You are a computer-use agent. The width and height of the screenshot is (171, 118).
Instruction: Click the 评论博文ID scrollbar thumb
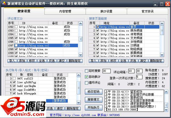81,39
